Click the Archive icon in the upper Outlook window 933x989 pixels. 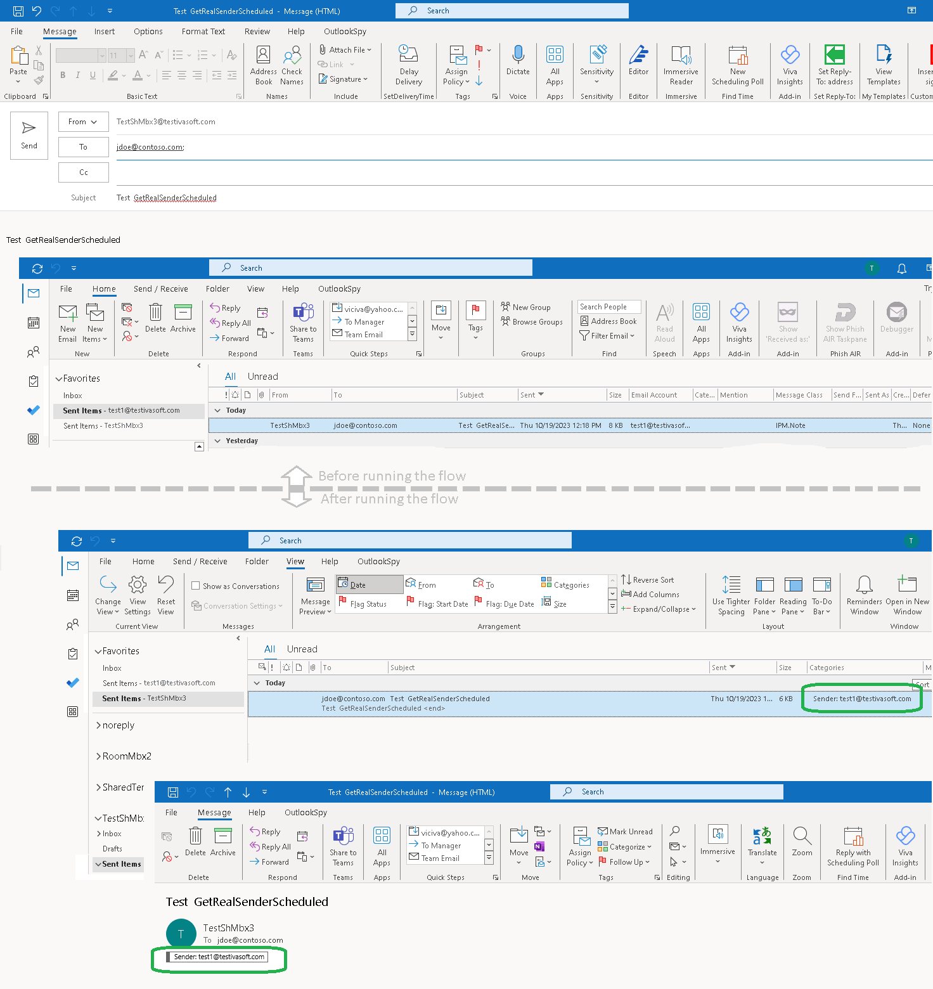183,318
